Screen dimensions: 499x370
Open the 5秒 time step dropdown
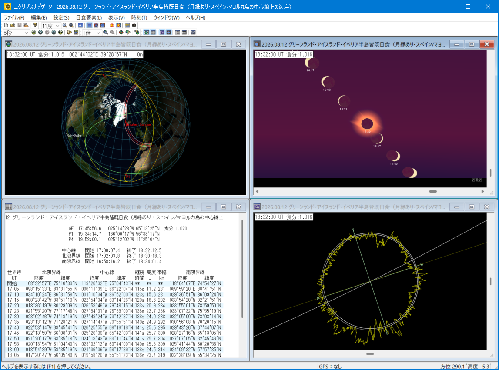coord(26,33)
